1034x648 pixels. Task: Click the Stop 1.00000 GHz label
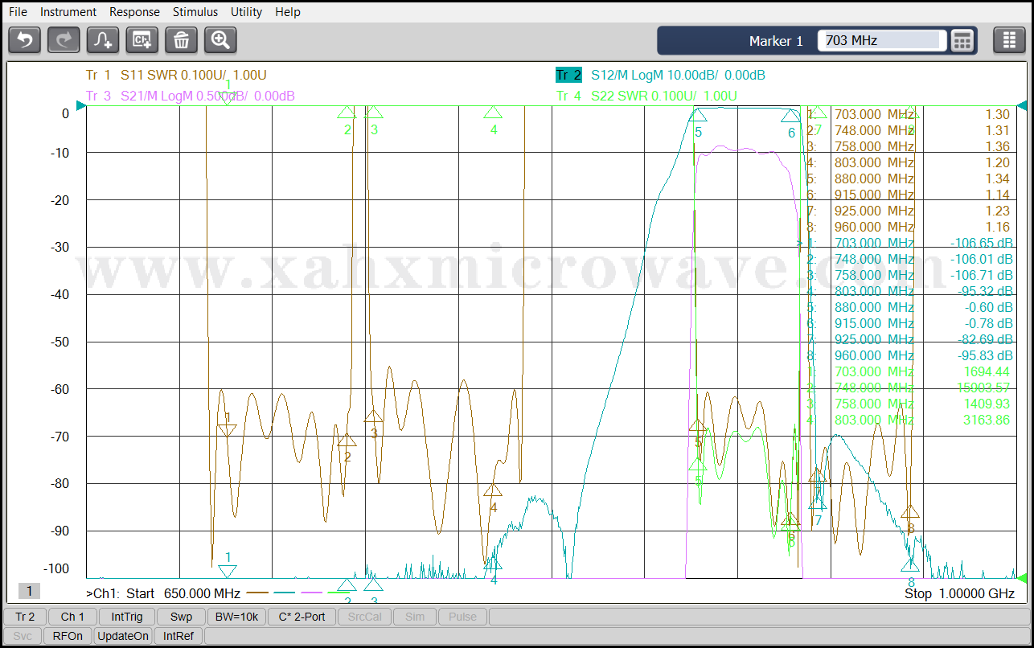(x=960, y=593)
